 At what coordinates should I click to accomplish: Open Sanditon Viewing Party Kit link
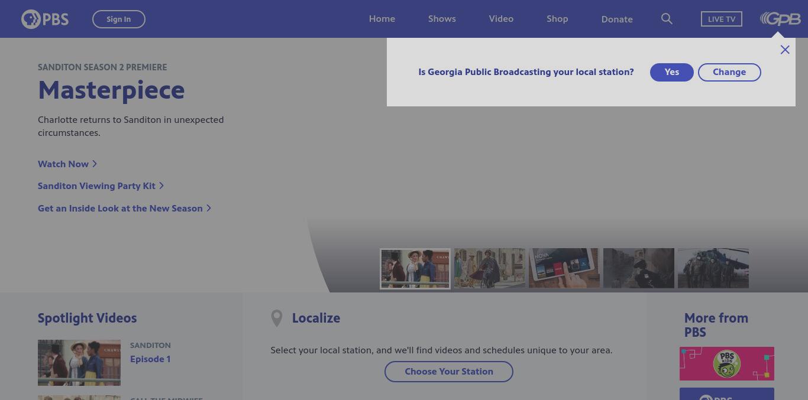[101, 186]
